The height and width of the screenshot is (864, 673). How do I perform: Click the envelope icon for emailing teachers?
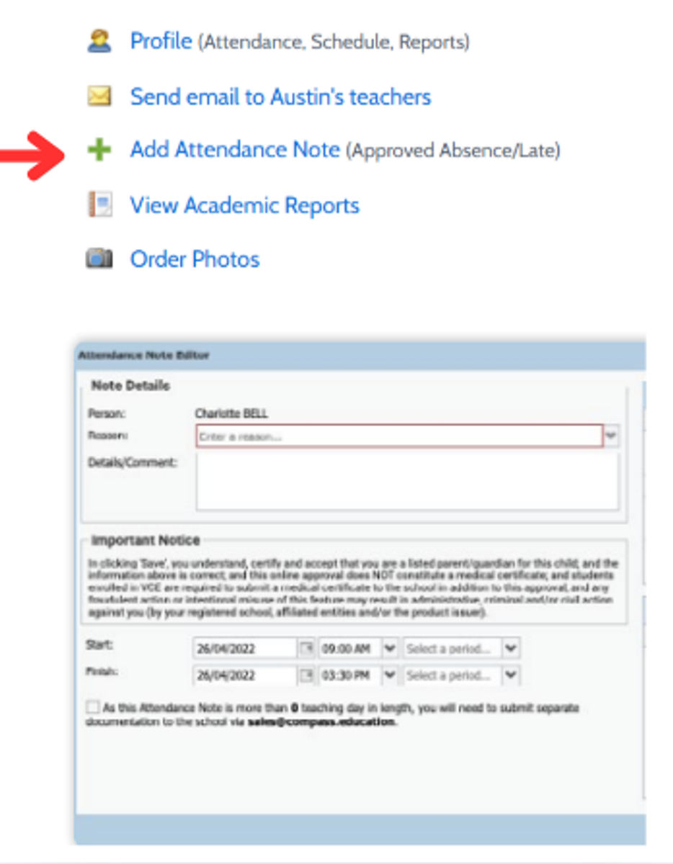click(99, 96)
